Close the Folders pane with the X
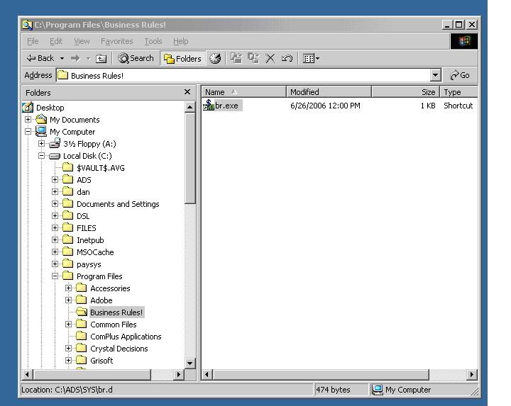Viewport: 511px width, 406px height. point(187,92)
